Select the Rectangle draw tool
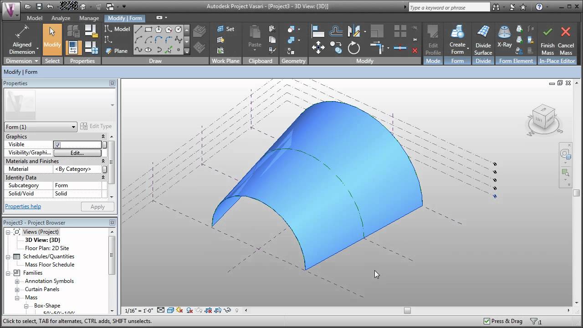The width and height of the screenshot is (583, 328). 148,28
